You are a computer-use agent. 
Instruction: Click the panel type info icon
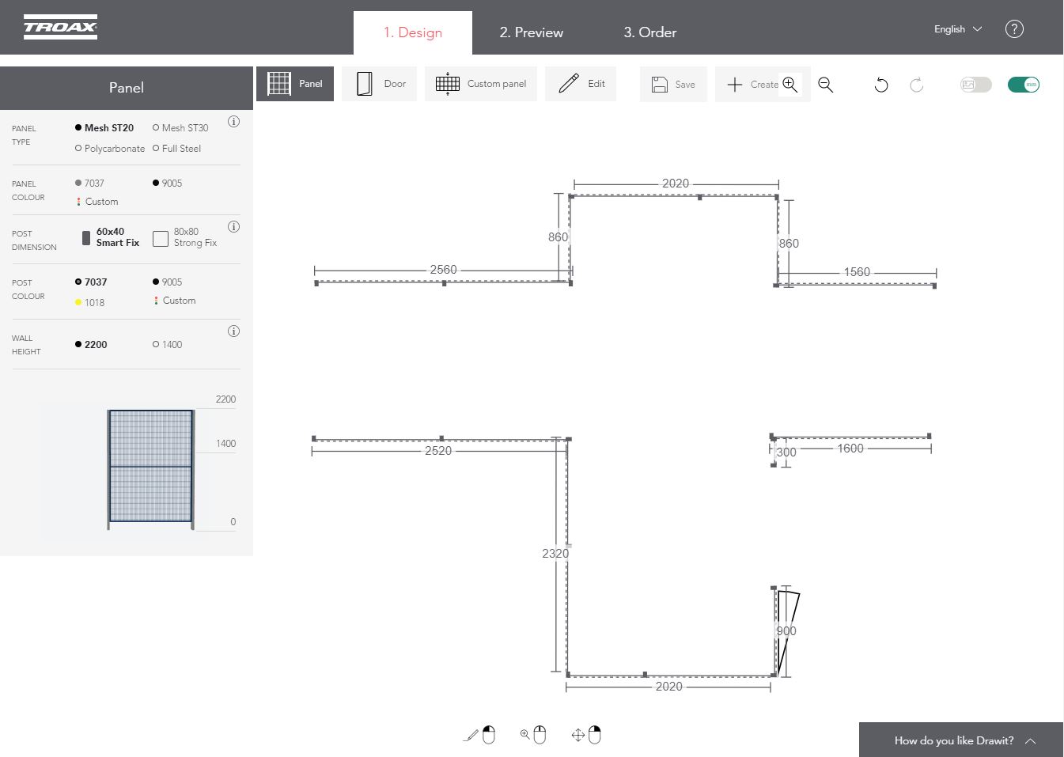pos(233,122)
